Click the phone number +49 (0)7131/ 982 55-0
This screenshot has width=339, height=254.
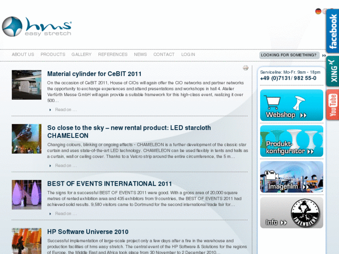tap(288, 78)
